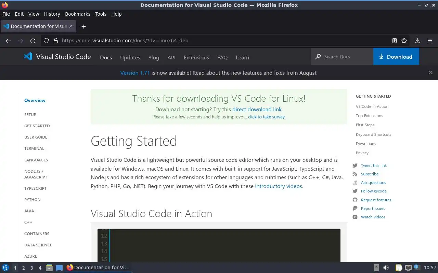Go to the Updates nav item
438x273 pixels.
pyautogui.click(x=130, y=57)
